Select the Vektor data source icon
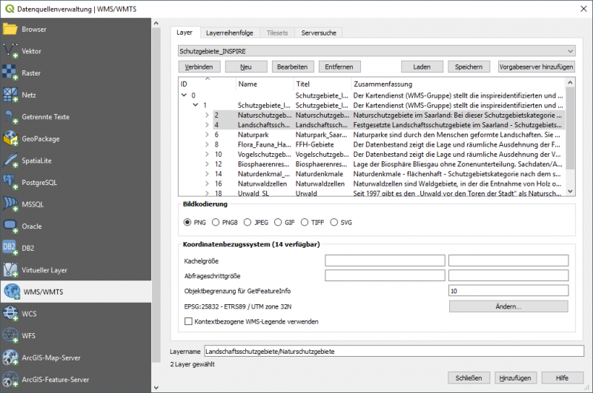 click(x=10, y=51)
